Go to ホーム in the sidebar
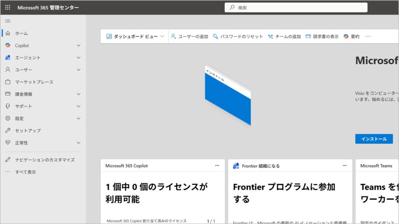Image resolution: width=399 pixels, height=224 pixels. (21, 33)
